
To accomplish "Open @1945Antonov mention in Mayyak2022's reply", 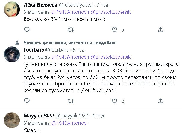I will [x=69, y=123].
